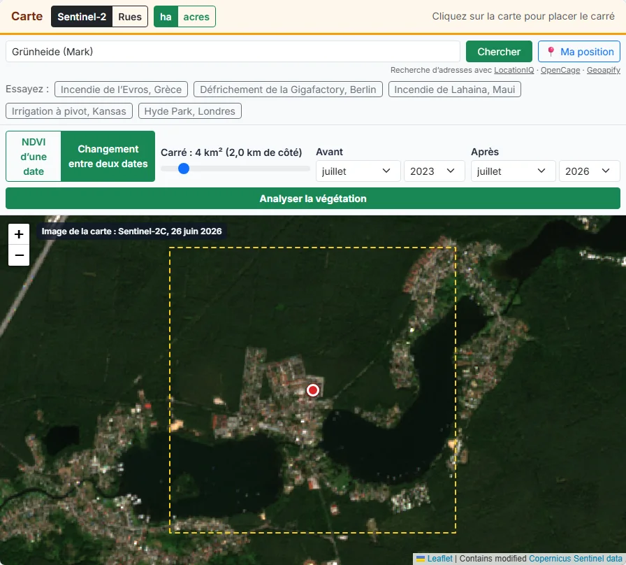Switch map layer to Sentinel-2
The height and width of the screenshot is (565, 626).
pos(82,17)
